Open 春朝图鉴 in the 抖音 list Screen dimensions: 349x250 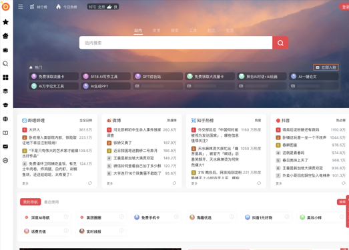[290, 145]
